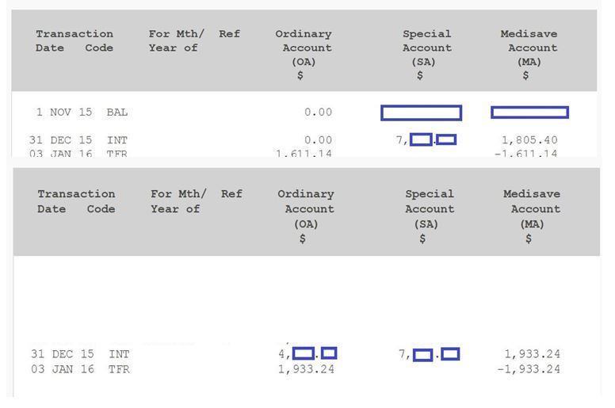Click the 0.00 Ordinary Account balance in BAL row
The image size is (615, 408).
(319, 112)
